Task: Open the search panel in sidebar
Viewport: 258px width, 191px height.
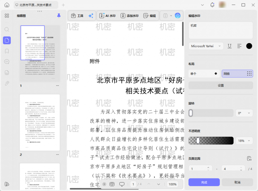Action: tap(7, 29)
